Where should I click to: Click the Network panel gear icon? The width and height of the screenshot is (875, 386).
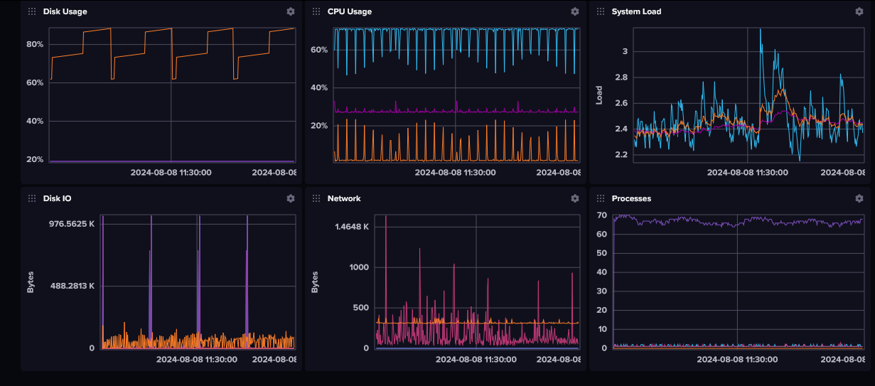tap(574, 198)
